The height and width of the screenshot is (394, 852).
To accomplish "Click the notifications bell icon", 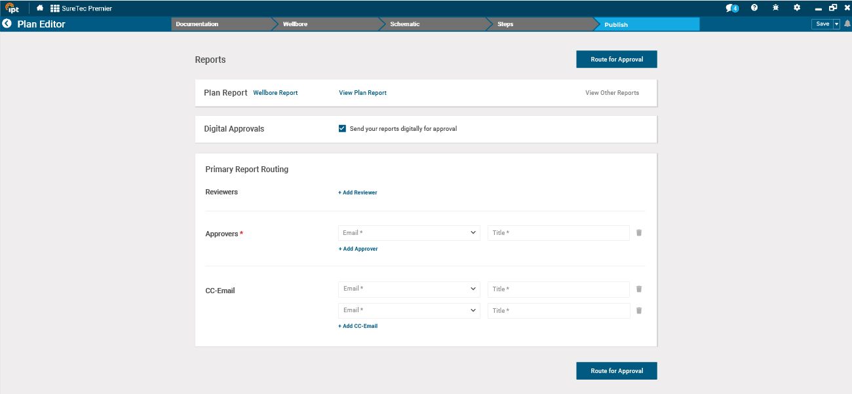I will click(x=847, y=24).
